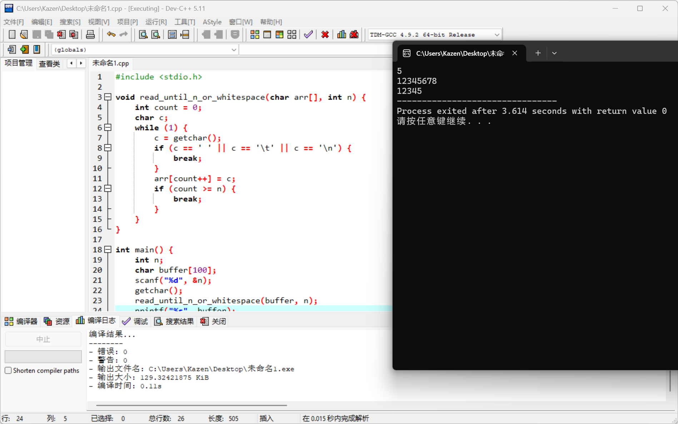The image size is (678, 424).
Task: Open the 搜索[S] menu
Action: [70, 22]
